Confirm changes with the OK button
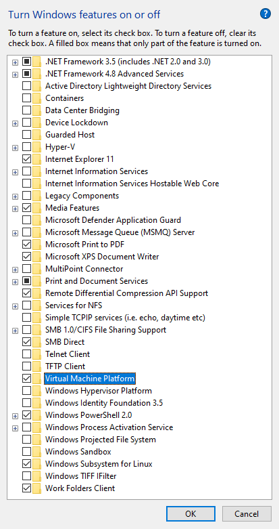 click(191, 514)
